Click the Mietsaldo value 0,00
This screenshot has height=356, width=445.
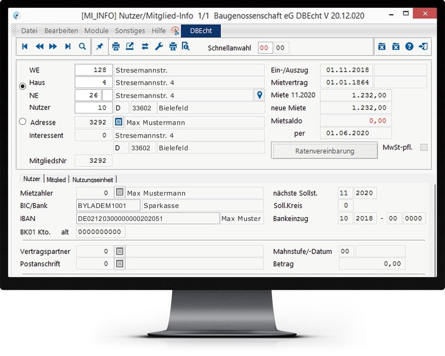click(x=356, y=121)
